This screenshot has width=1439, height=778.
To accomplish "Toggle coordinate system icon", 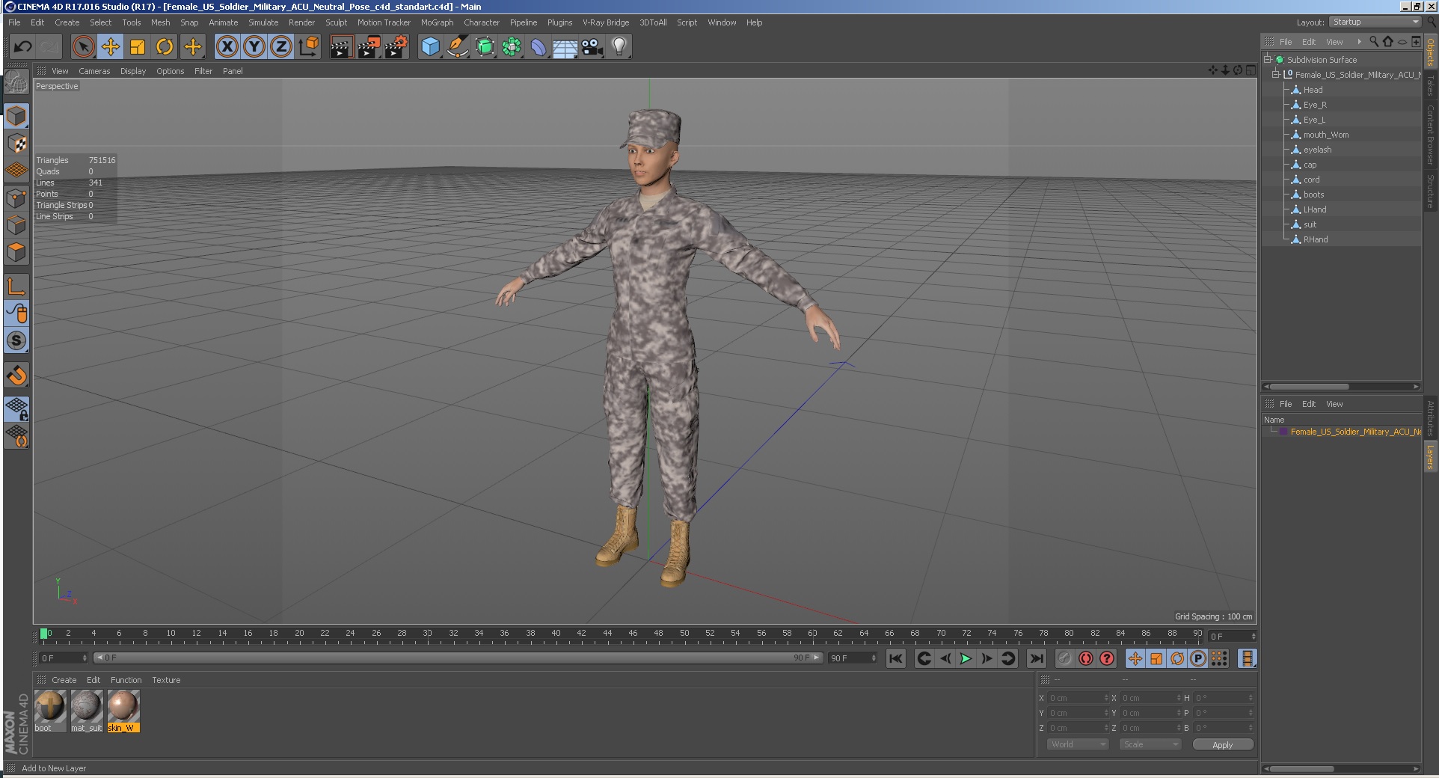I will (308, 47).
